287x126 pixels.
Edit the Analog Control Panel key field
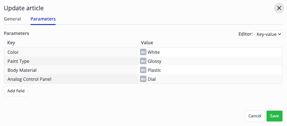[x=71, y=79]
